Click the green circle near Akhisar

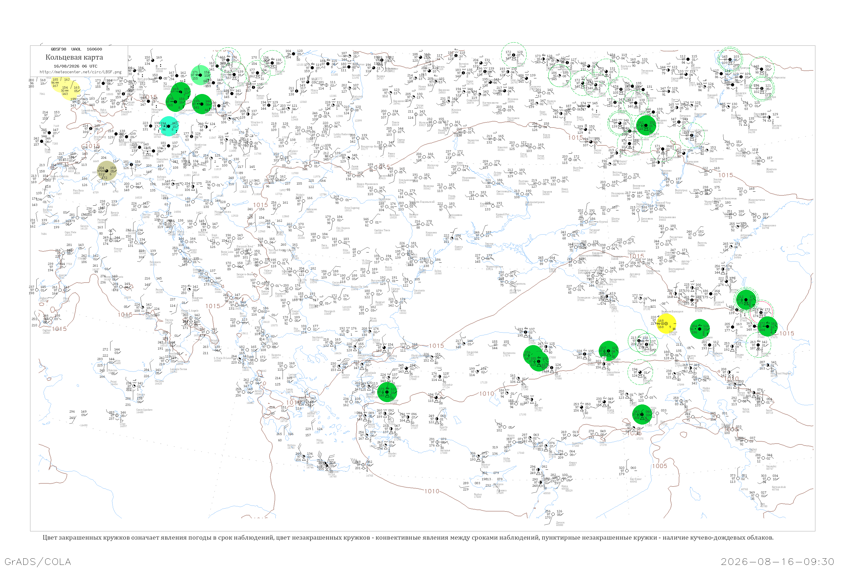(387, 392)
